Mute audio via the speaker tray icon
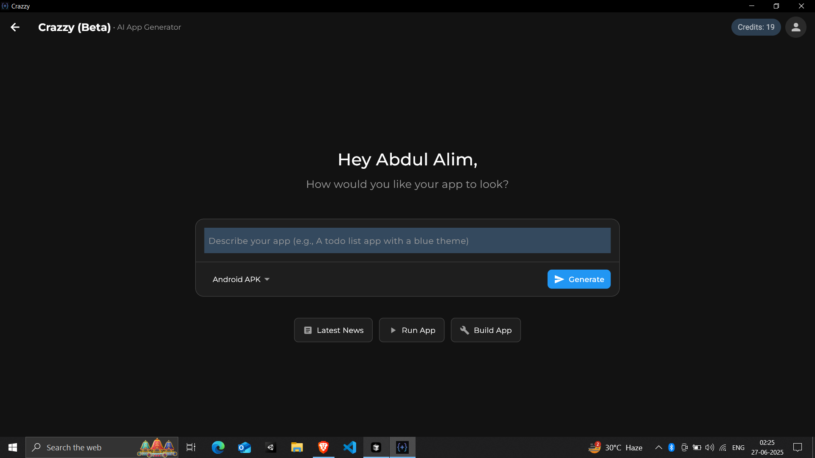Image resolution: width=815 pixels, height=458 pixels. (x=710, y=447)
